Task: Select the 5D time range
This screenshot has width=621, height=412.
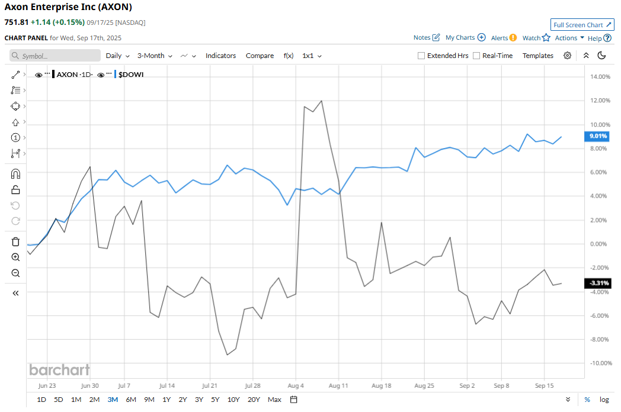Action: pos(59,400)
